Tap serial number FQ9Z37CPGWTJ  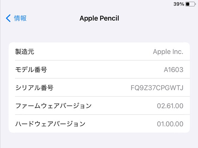(157, 88)
